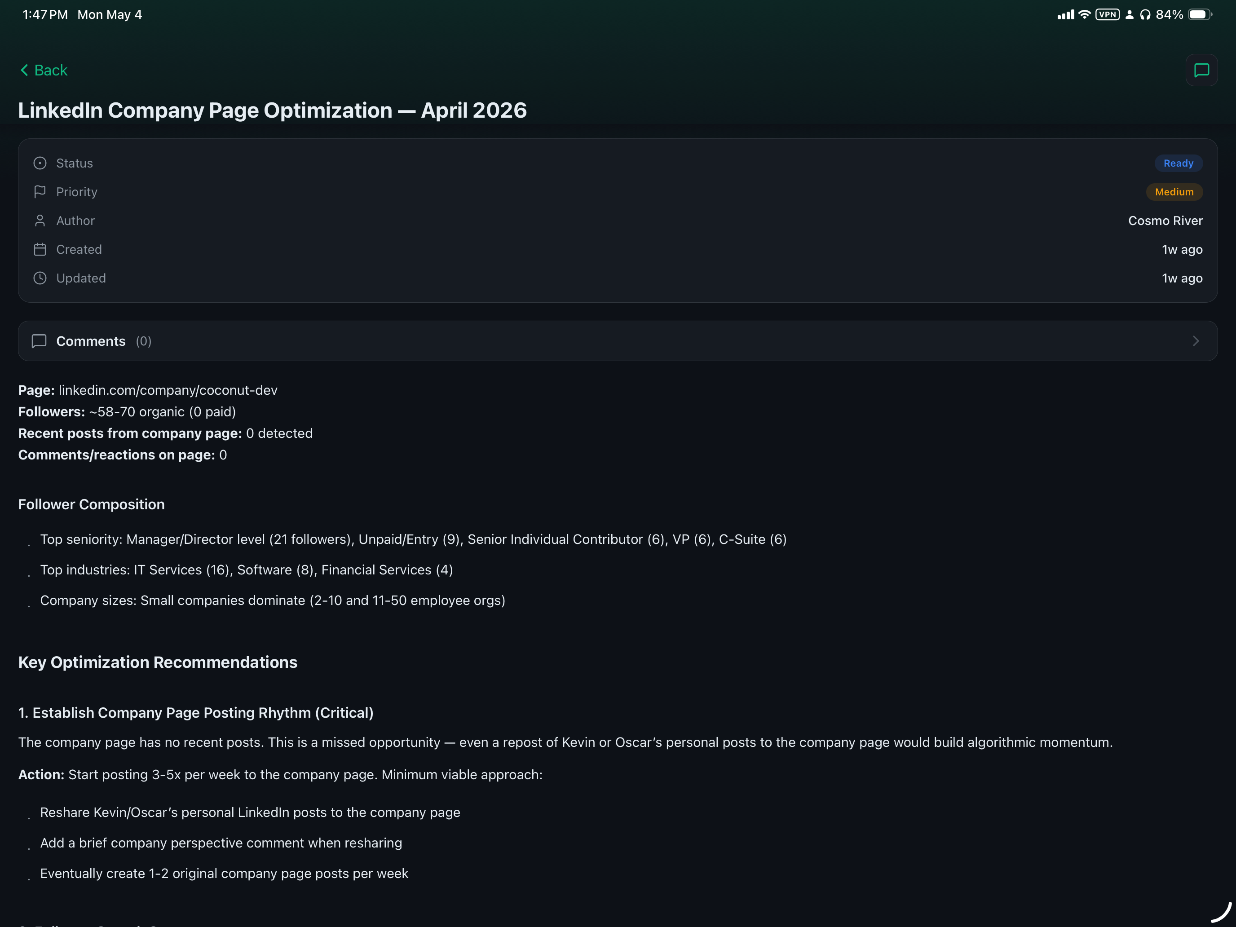Click the Priority label
The image size is (1236, 927).
click(76, 192)
